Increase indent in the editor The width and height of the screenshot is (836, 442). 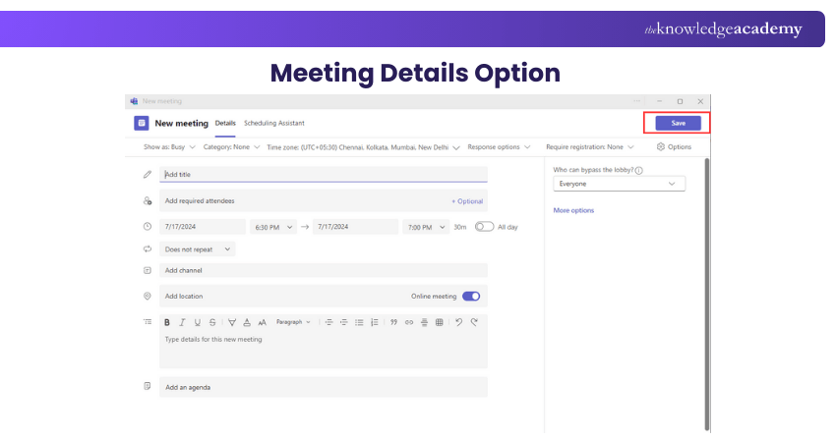(344, 322)
